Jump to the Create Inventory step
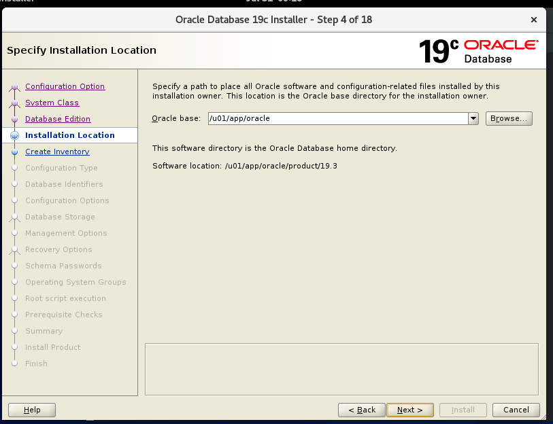553x424 pixels. [x=57, y=152]
